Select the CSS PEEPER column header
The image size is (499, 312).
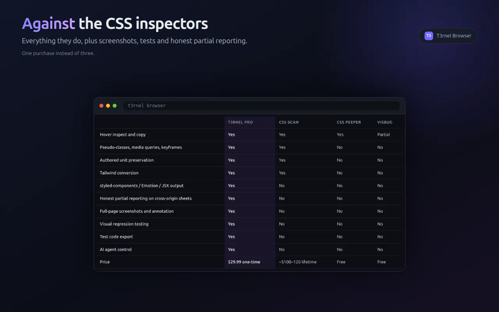pyautogui.click(x=349, y=122)
